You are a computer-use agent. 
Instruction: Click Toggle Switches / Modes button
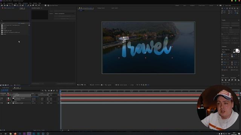tap(38, 130)
